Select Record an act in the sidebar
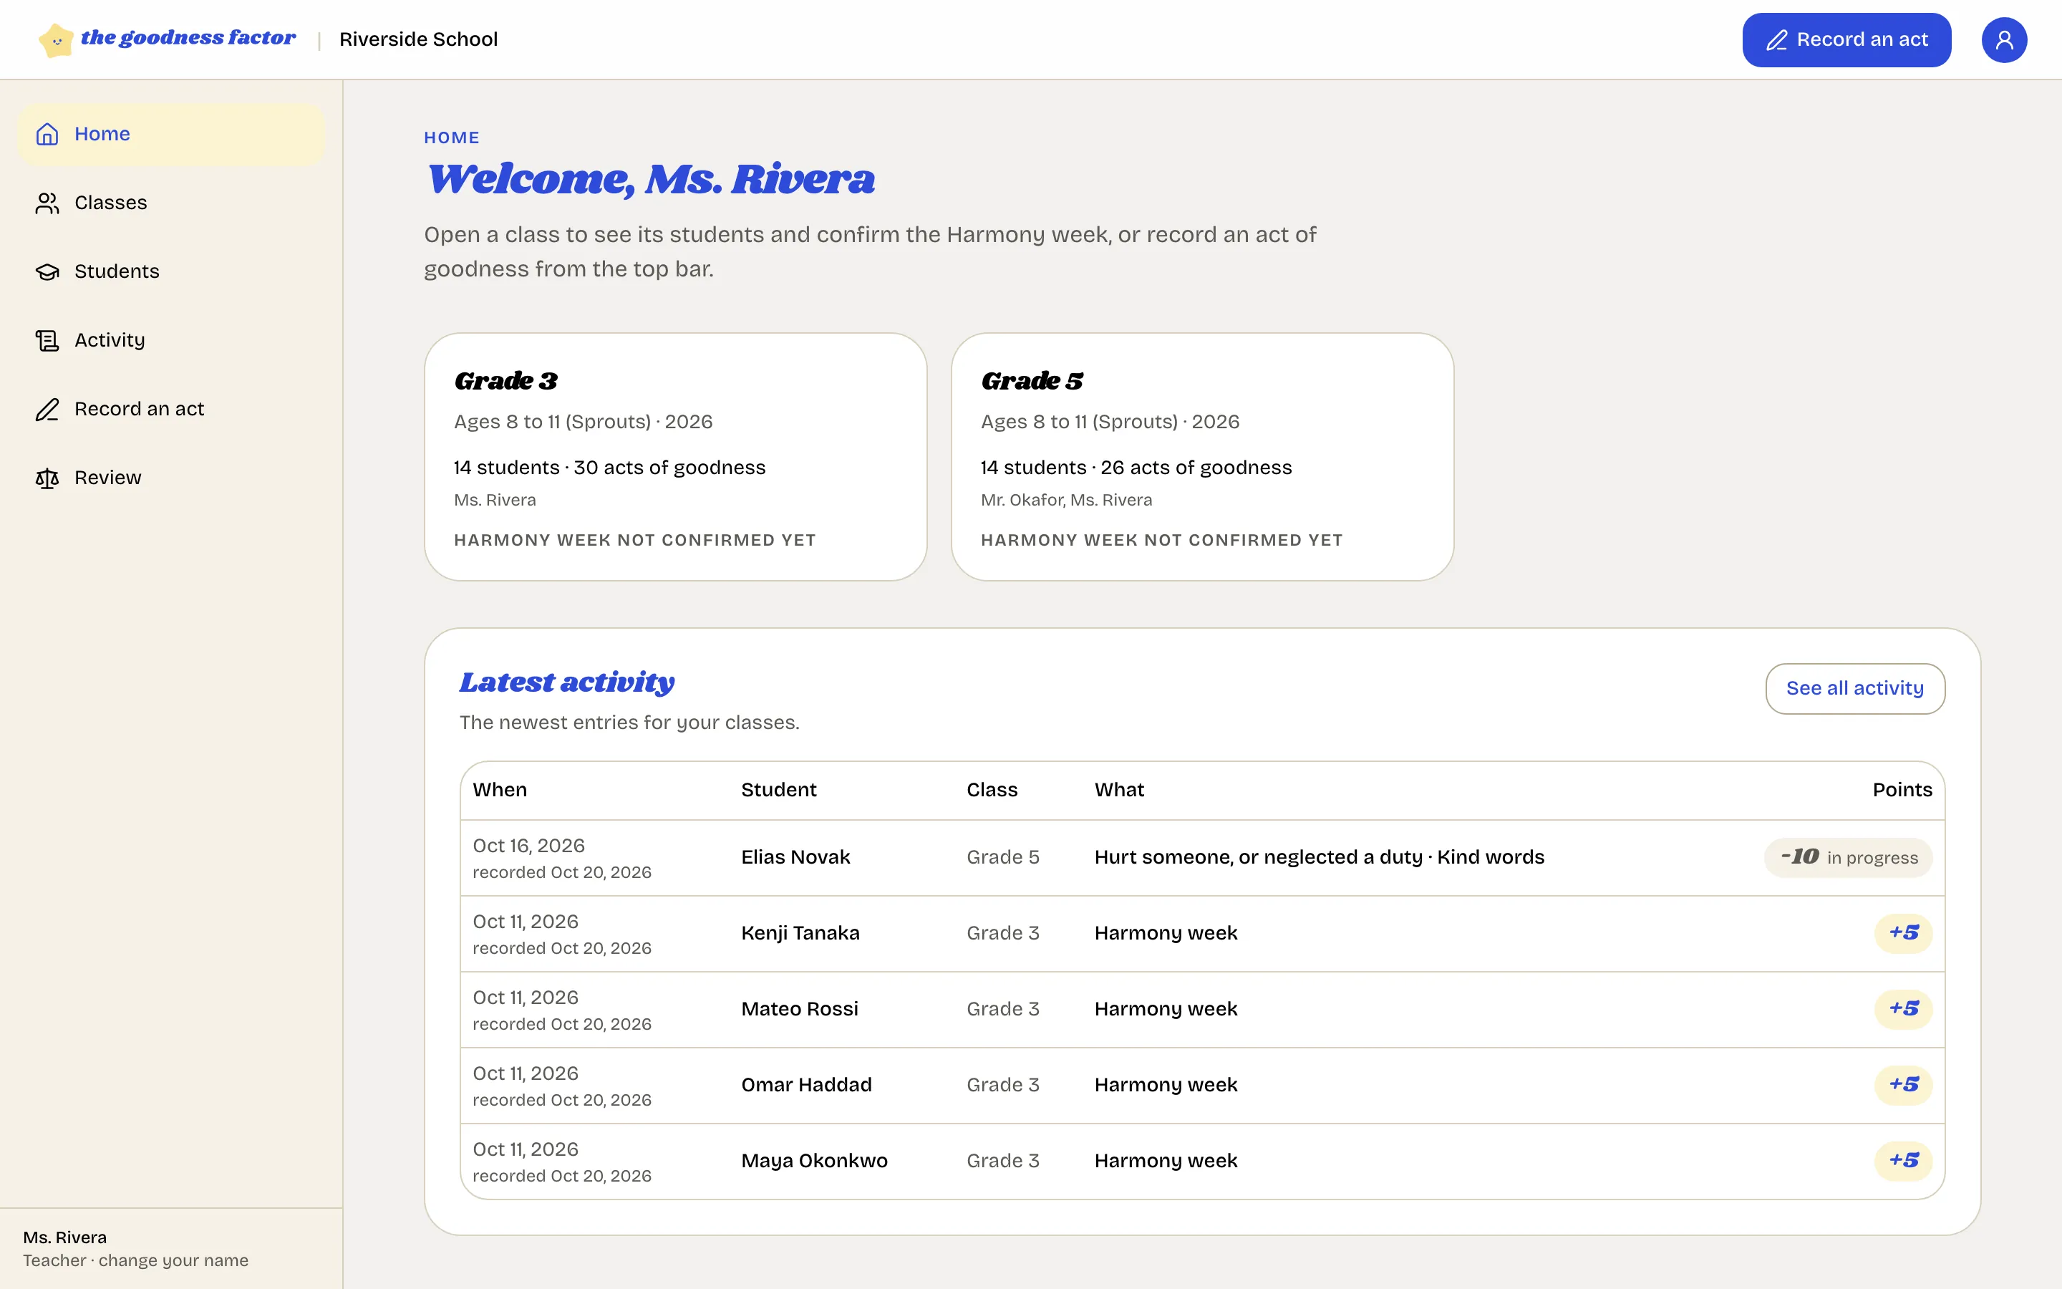The height and width of the screenshot is (1289, 2062). point(171,409)
